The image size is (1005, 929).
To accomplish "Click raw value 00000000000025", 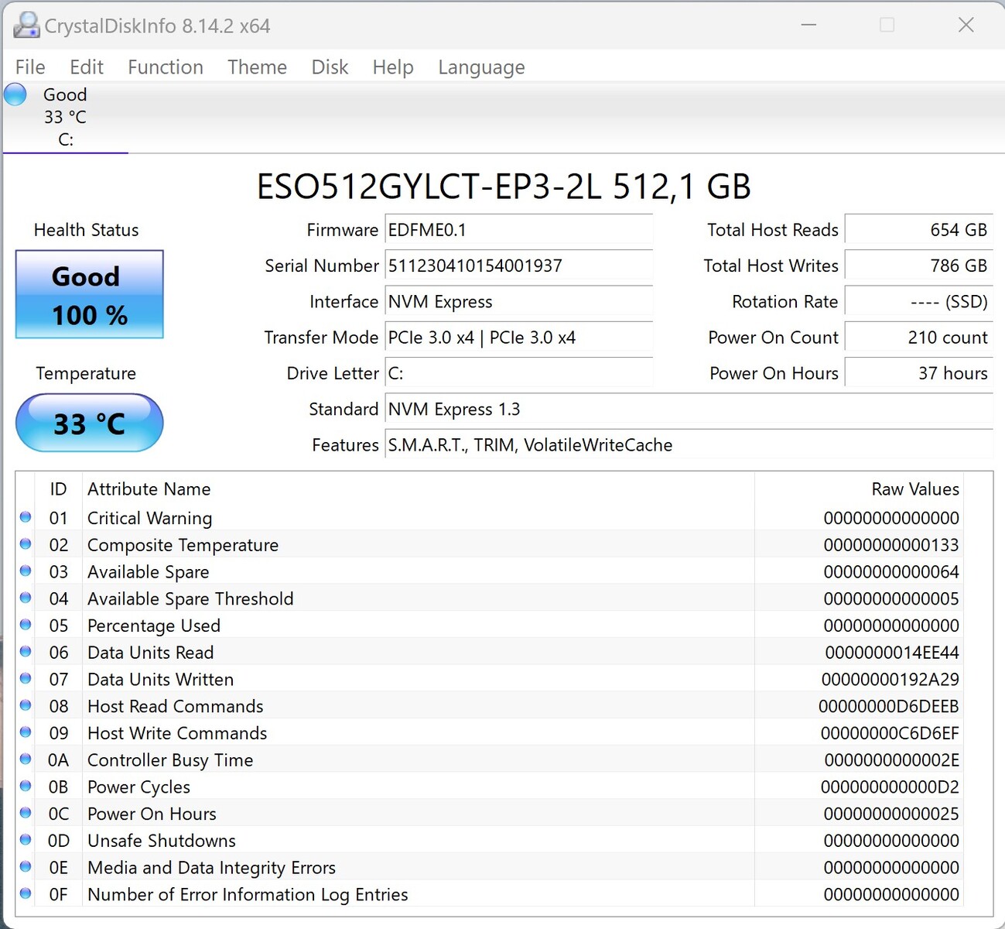I will coord(891,814).
